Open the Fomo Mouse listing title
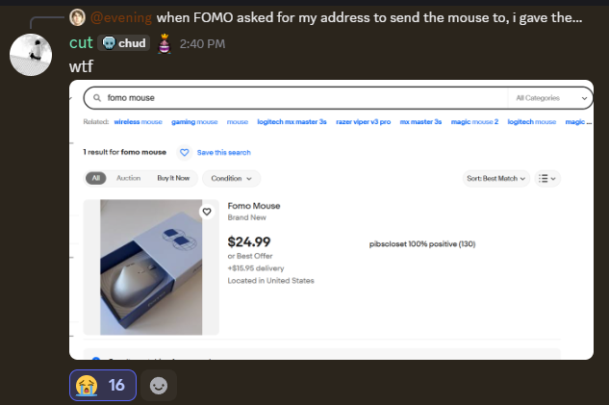 [254, 206]
